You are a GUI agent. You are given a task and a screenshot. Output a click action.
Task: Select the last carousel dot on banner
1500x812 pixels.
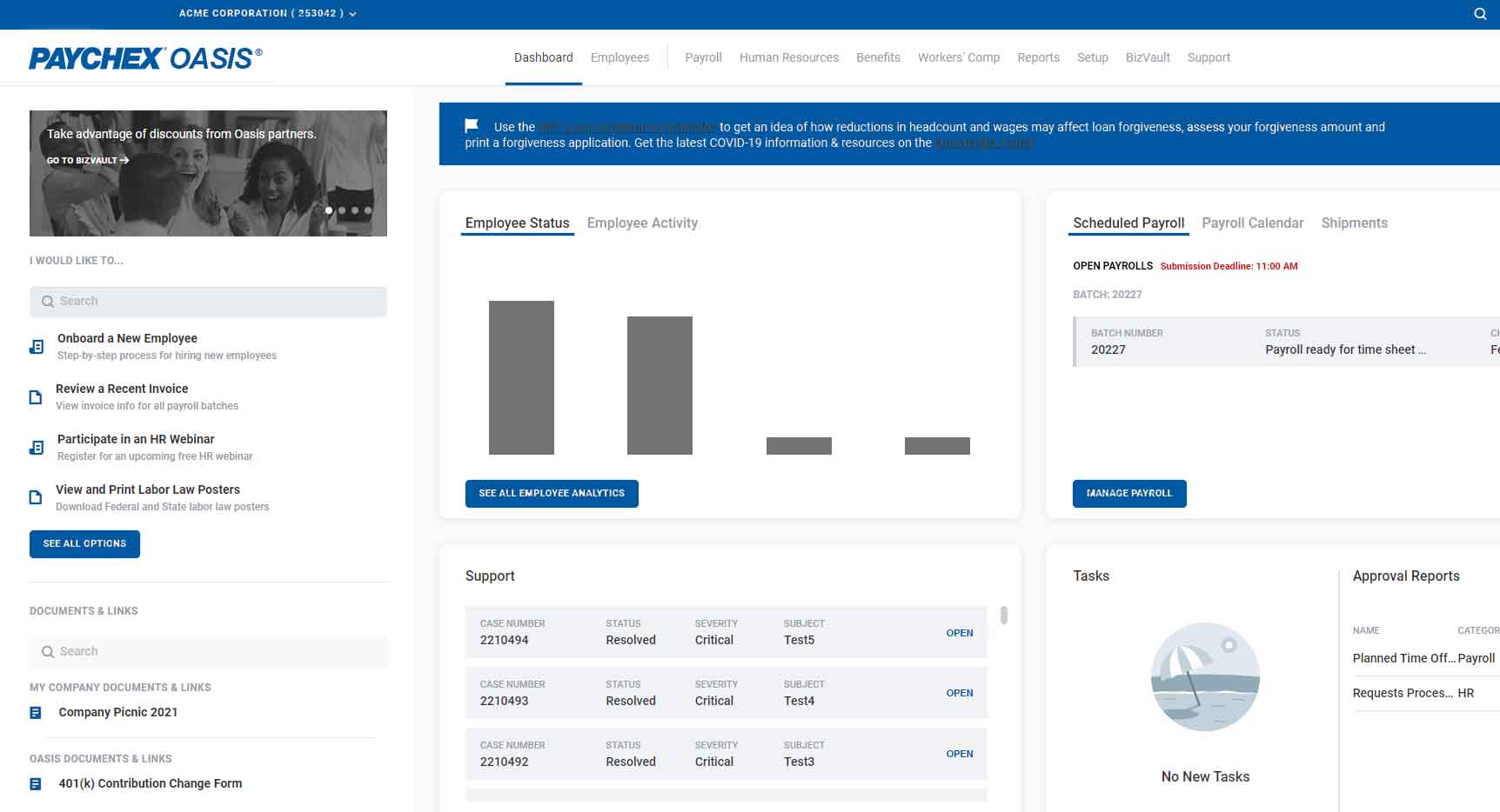(368, 210)
